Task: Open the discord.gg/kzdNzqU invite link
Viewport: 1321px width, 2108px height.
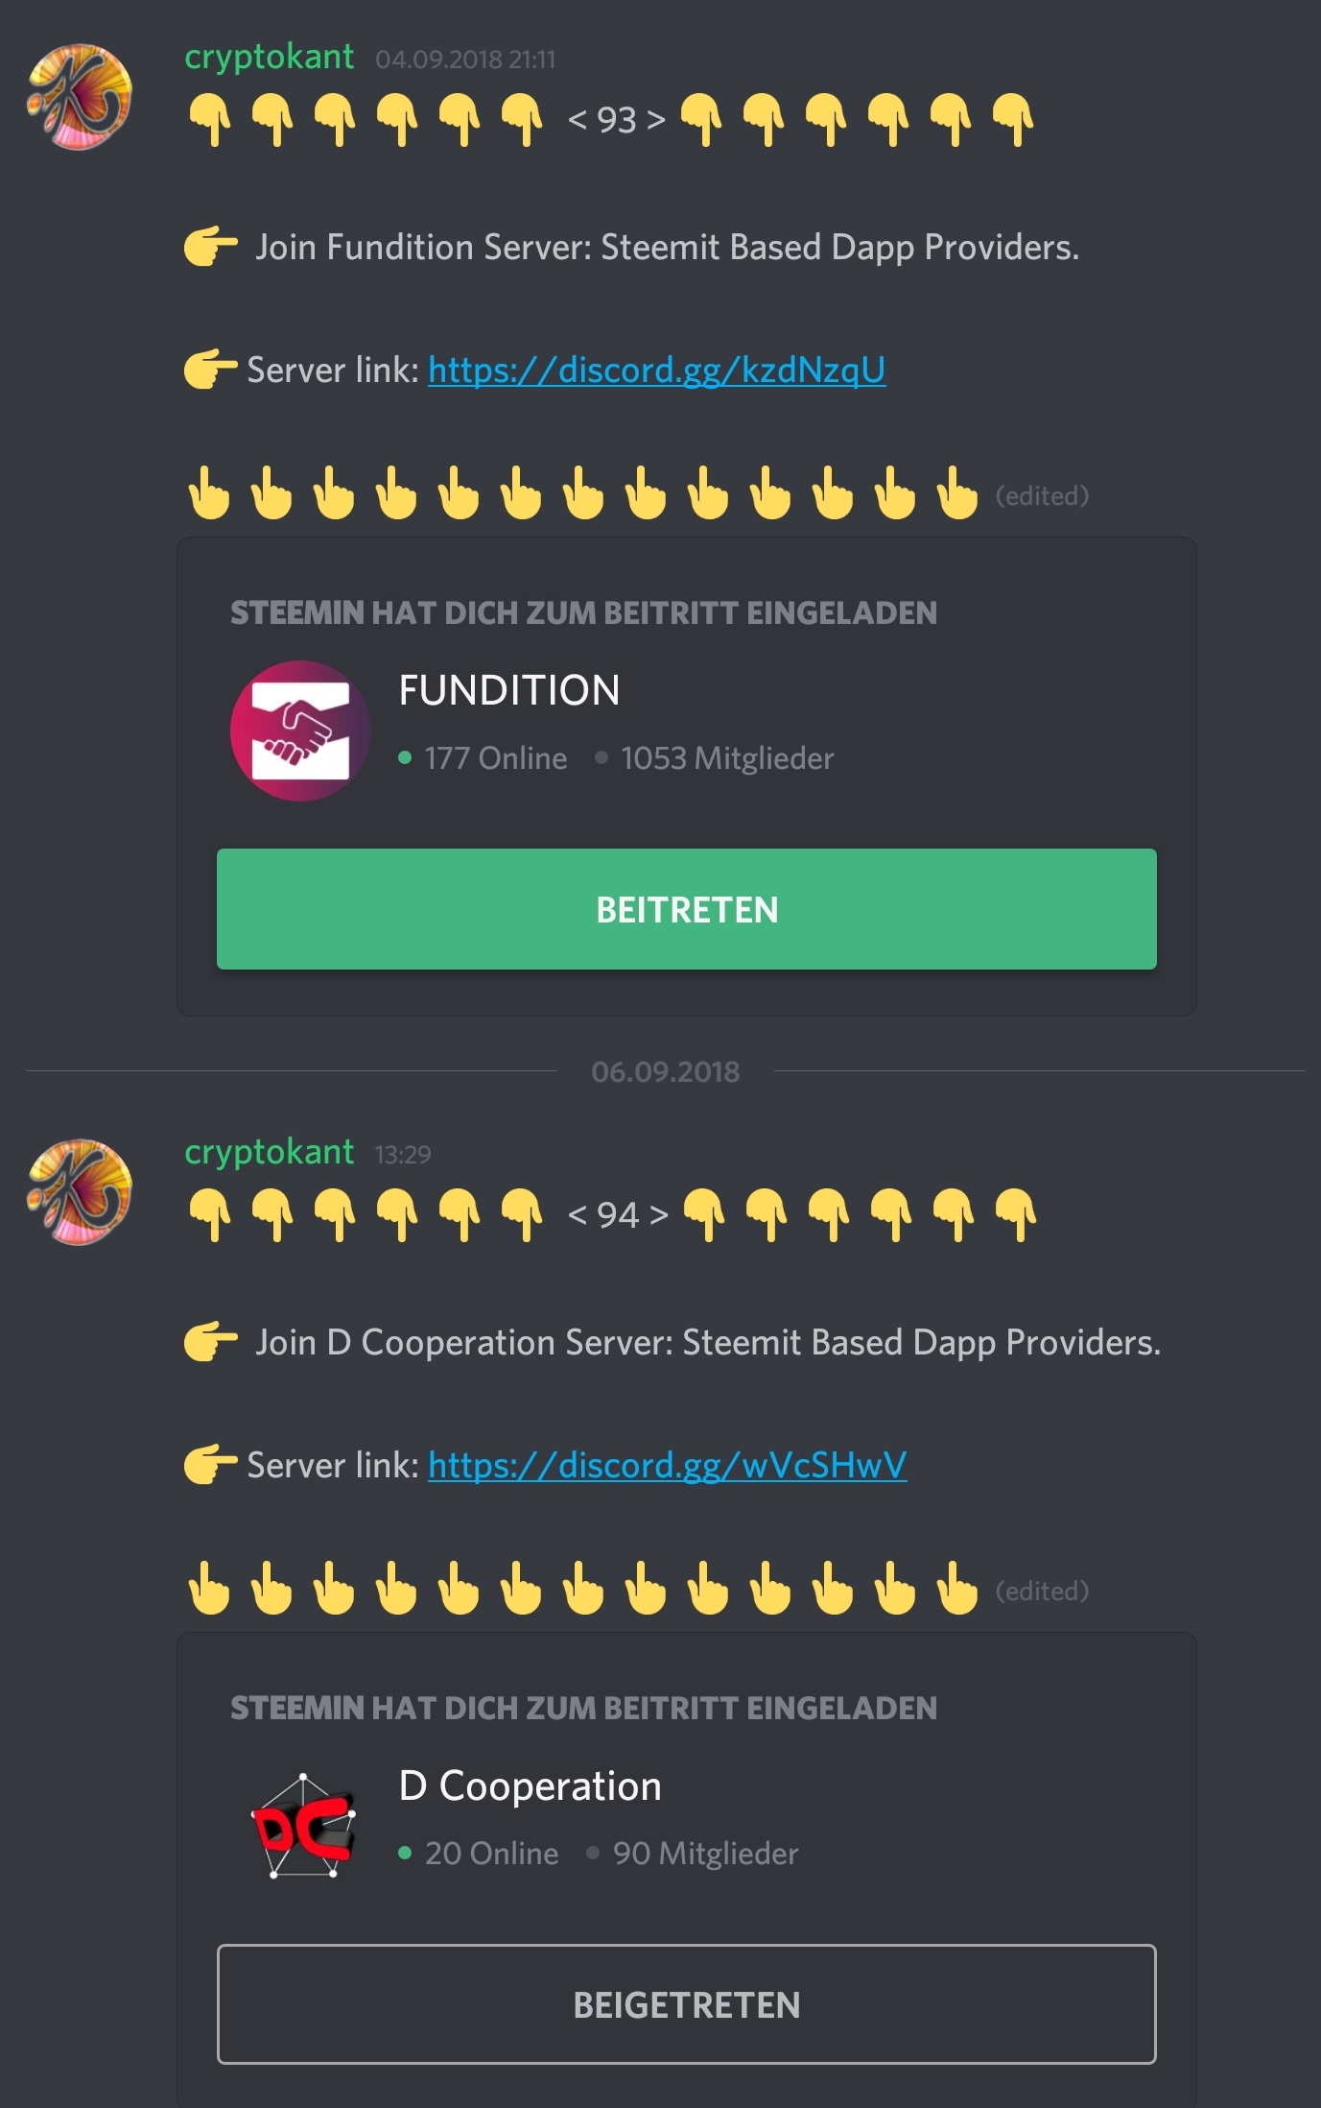Action: tap(656, 371)
